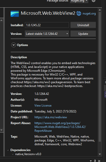The image size is (106, 162).
Task: Click the Description heading
Action: pyautogui.click(x=19, y=57)
